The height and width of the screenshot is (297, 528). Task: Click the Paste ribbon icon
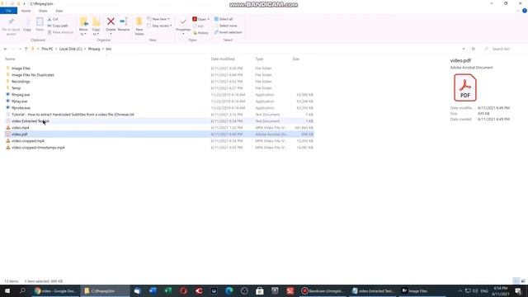(x=40, y=26)
